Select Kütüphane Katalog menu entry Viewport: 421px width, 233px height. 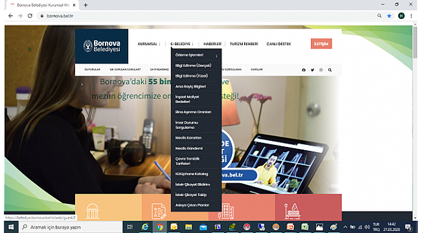tap(192, 174)
